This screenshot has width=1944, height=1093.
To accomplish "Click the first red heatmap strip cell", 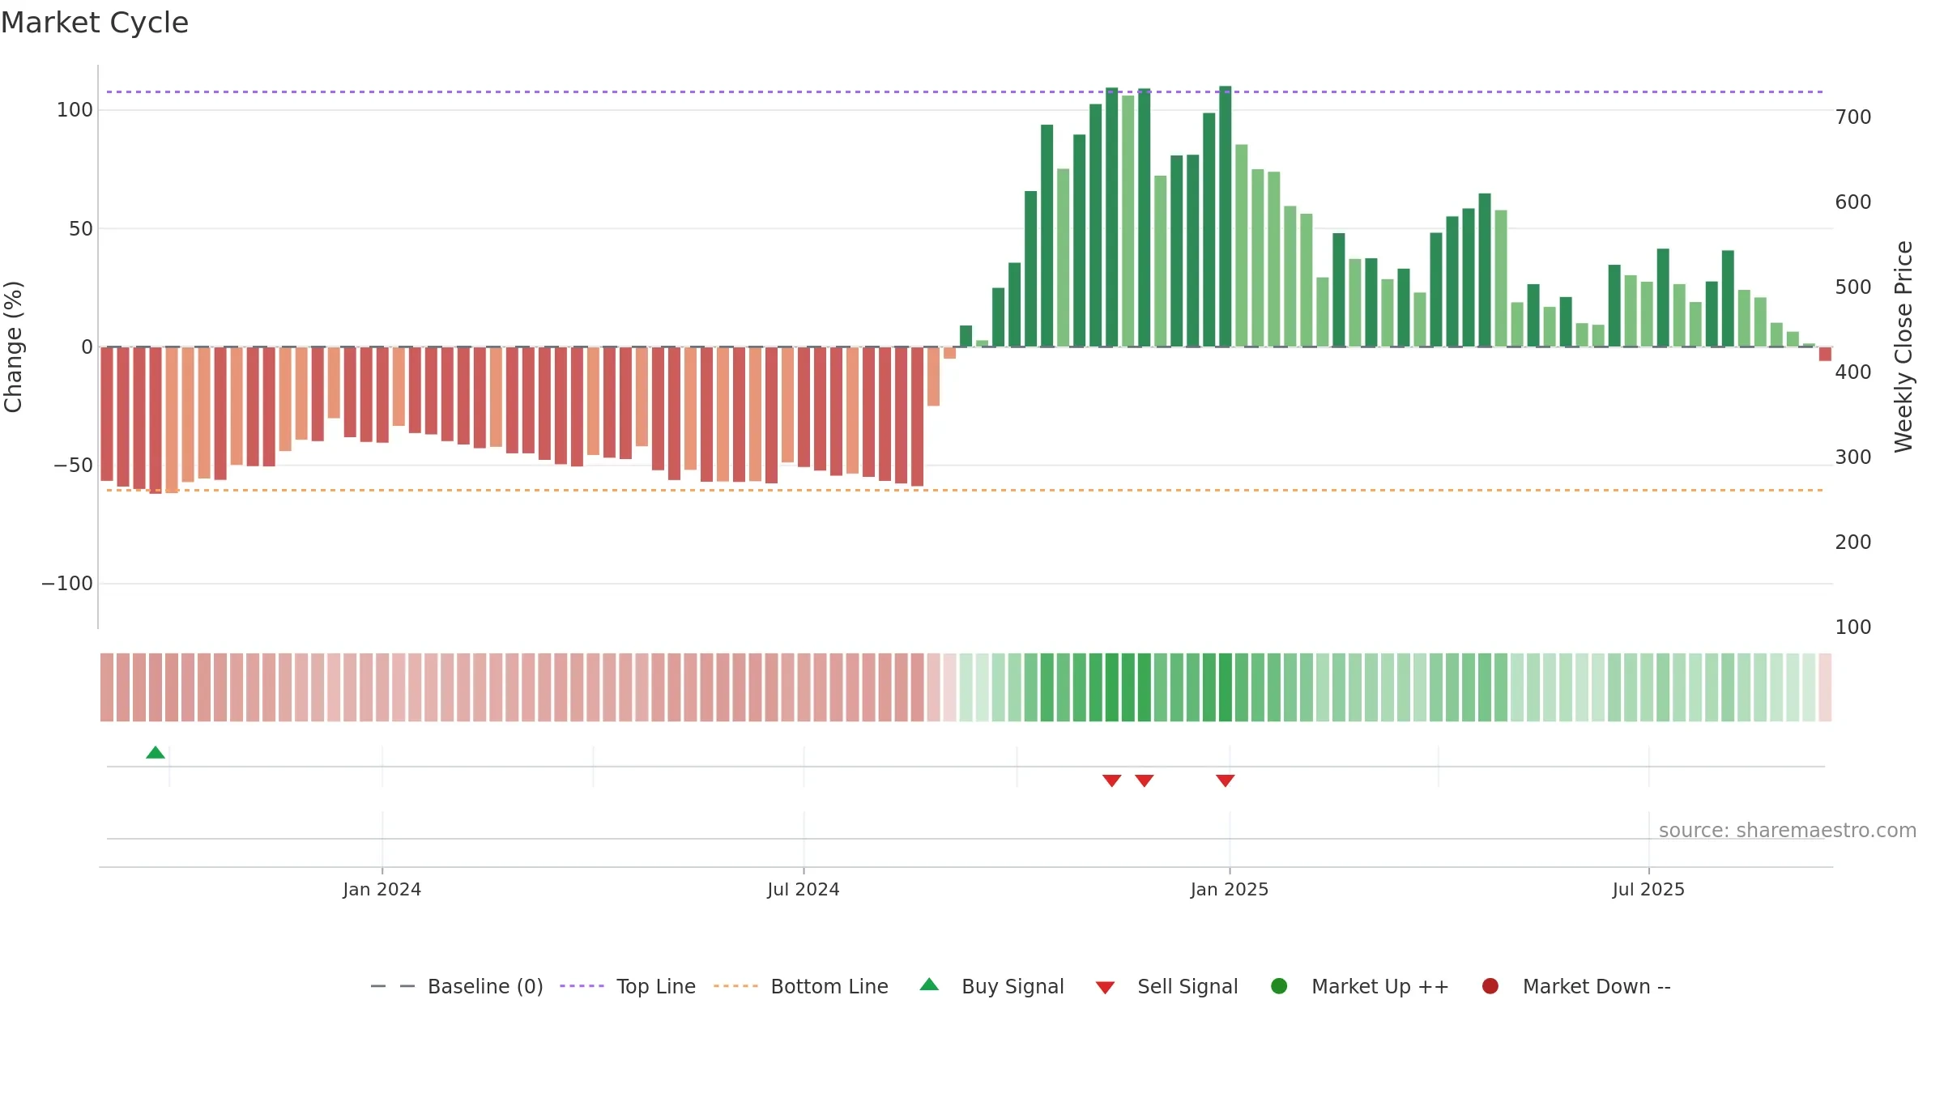I will [107, 687].
